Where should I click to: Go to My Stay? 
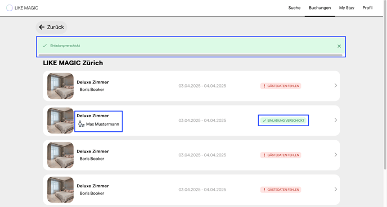pos(346,8)
